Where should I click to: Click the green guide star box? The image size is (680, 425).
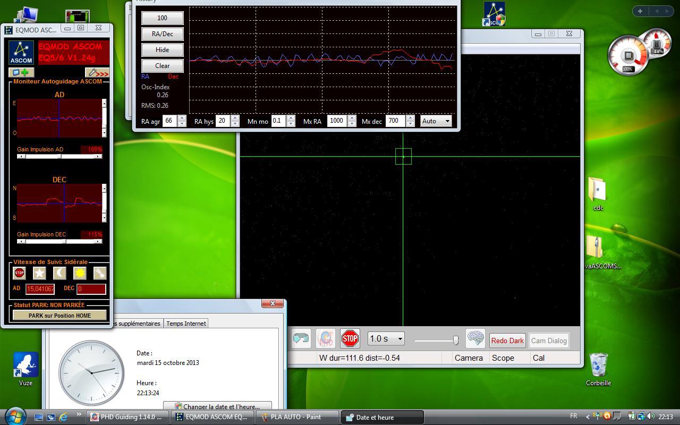[x=403, y=156]
